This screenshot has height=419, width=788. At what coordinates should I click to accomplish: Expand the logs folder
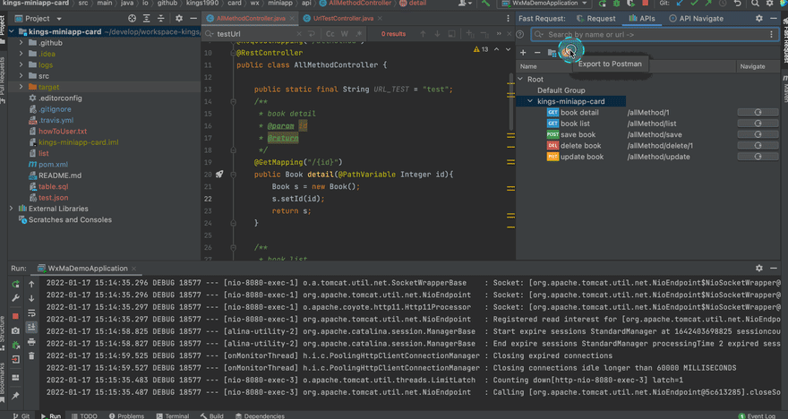(x=21, y=64)
